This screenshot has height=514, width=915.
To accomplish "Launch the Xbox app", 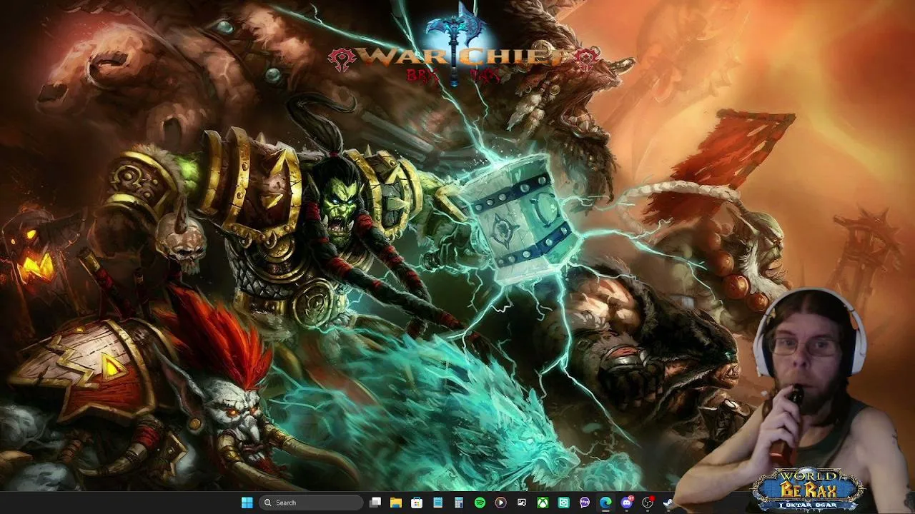I will 543,503.
